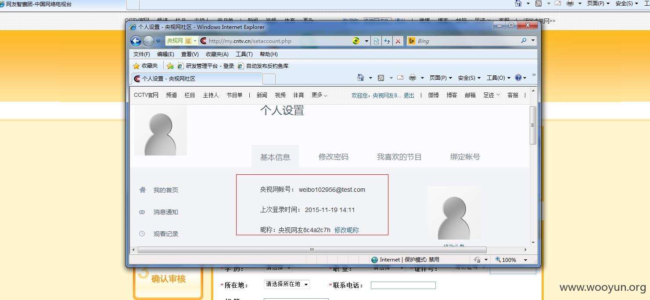Open the 收藏夹(A) menu
Image resolution: width=650 pixels, height=300 pixels.
217,54
